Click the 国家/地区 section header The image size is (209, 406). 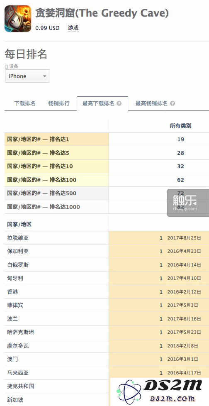click(19, 224)
